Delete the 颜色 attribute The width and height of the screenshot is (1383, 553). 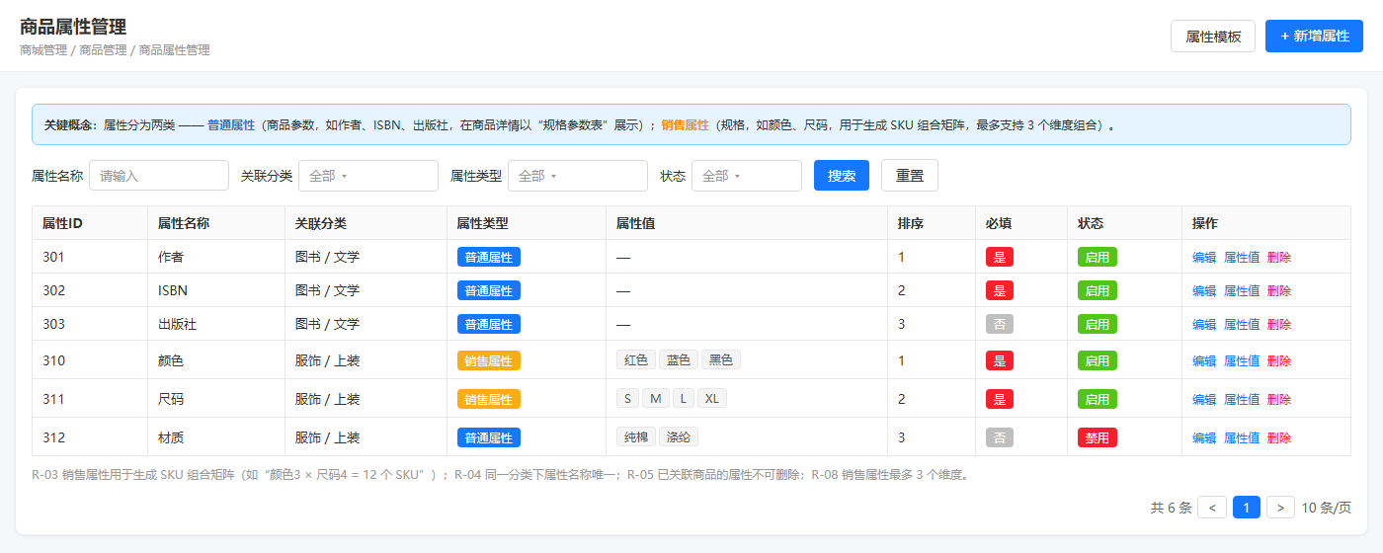point(1279,360)
